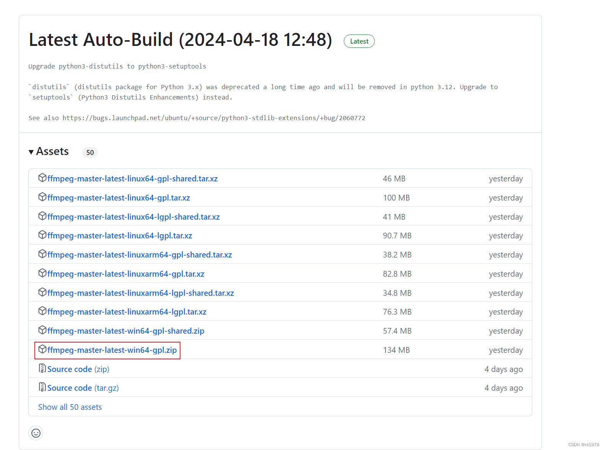Click '4 days ago' on Source code (zip) row
Screen dimensions: 605x450
point(504,369)
